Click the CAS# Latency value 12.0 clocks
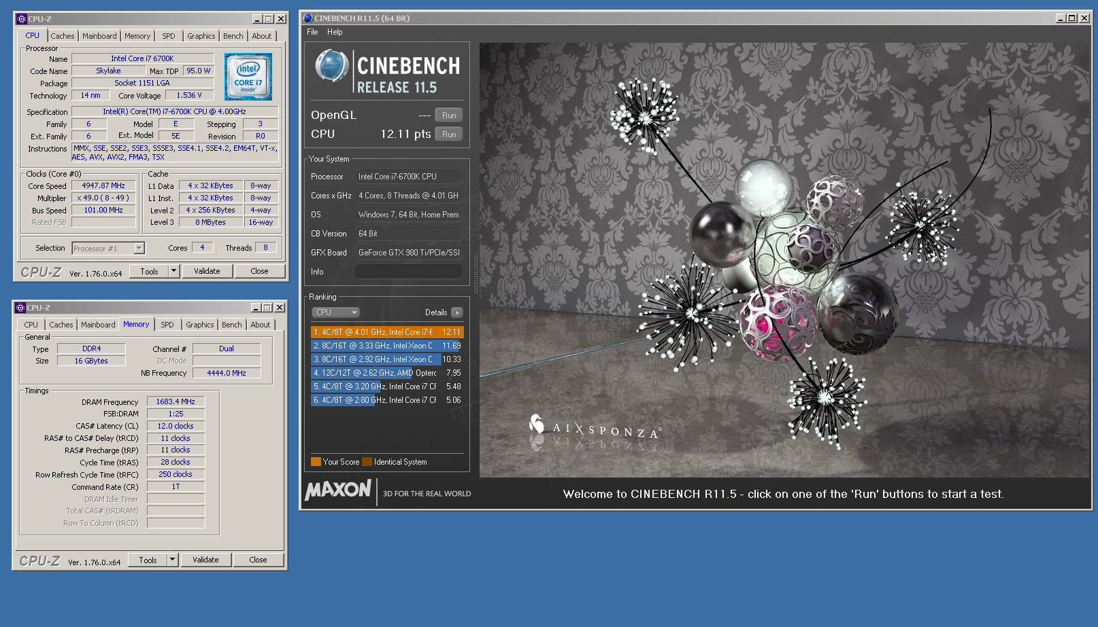Image resolution: width=1098 pixels, height=627 pixels. (x=176, y=426)
